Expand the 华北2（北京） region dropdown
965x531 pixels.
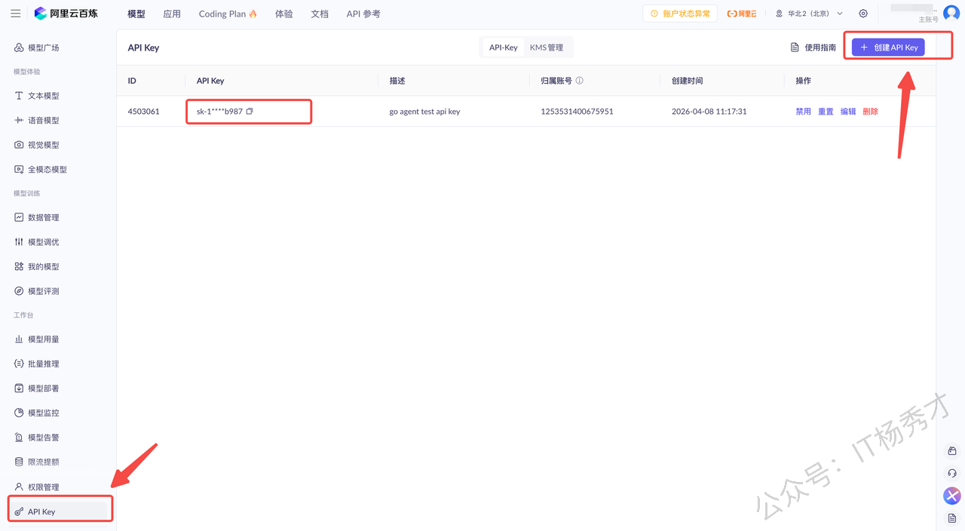[x=809, y=14]
